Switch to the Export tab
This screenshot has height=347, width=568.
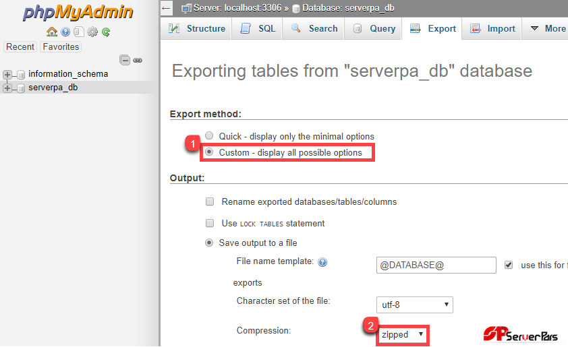pos(432,28)
